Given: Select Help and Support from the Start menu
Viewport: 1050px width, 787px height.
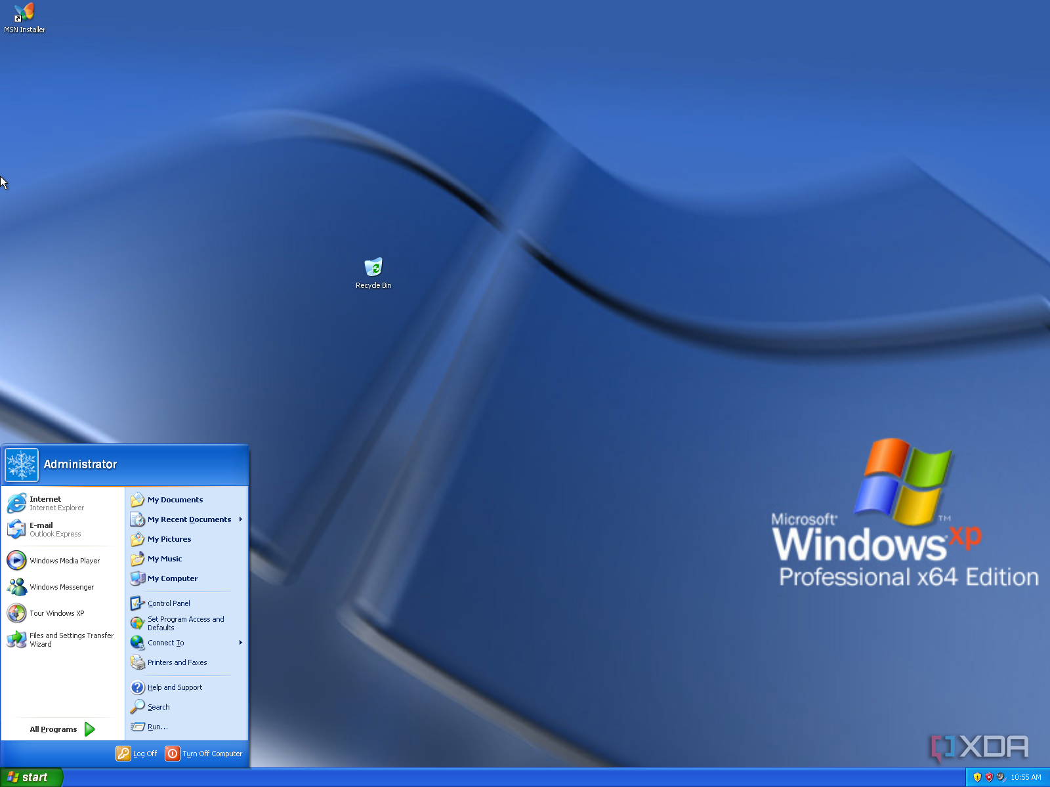Looking at the screenshot, I should (174, 687).
